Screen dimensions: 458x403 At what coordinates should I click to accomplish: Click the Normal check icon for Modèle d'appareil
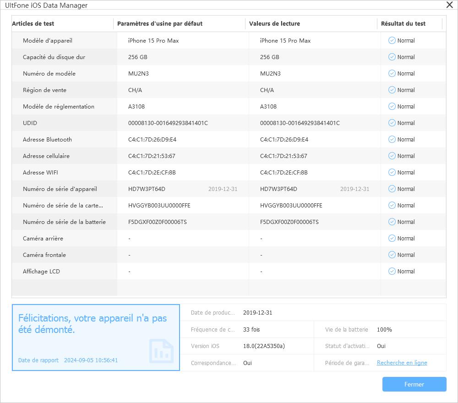pos(392,41)
